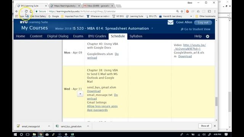Open the Wed Apr 11 row dropdown arrow

[x=80, y=94]
